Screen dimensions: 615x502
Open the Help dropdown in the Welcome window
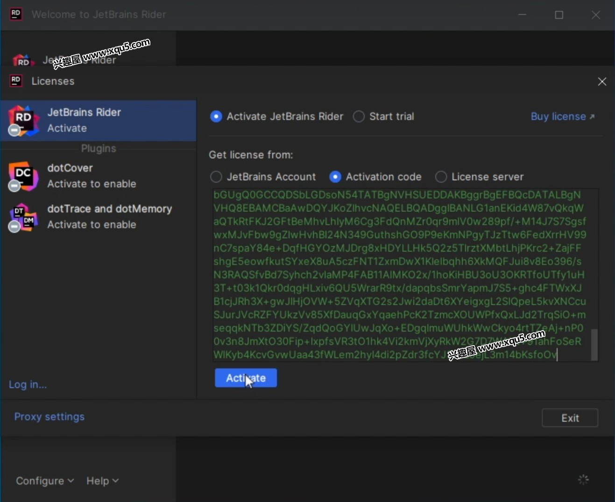(x=102, y=481)
